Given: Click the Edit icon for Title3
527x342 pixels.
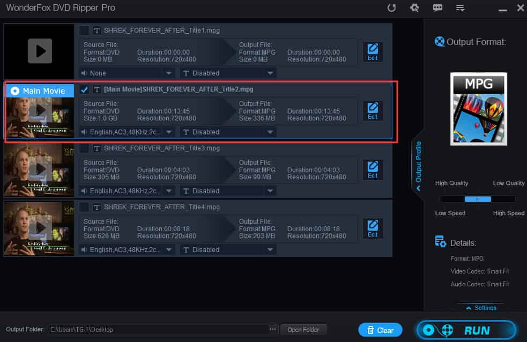Looking at the screenshot, I should [373, 170].
